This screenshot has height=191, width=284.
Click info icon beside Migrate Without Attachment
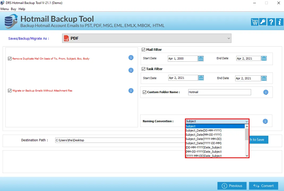pyautogui.click(x=131, y=91)
